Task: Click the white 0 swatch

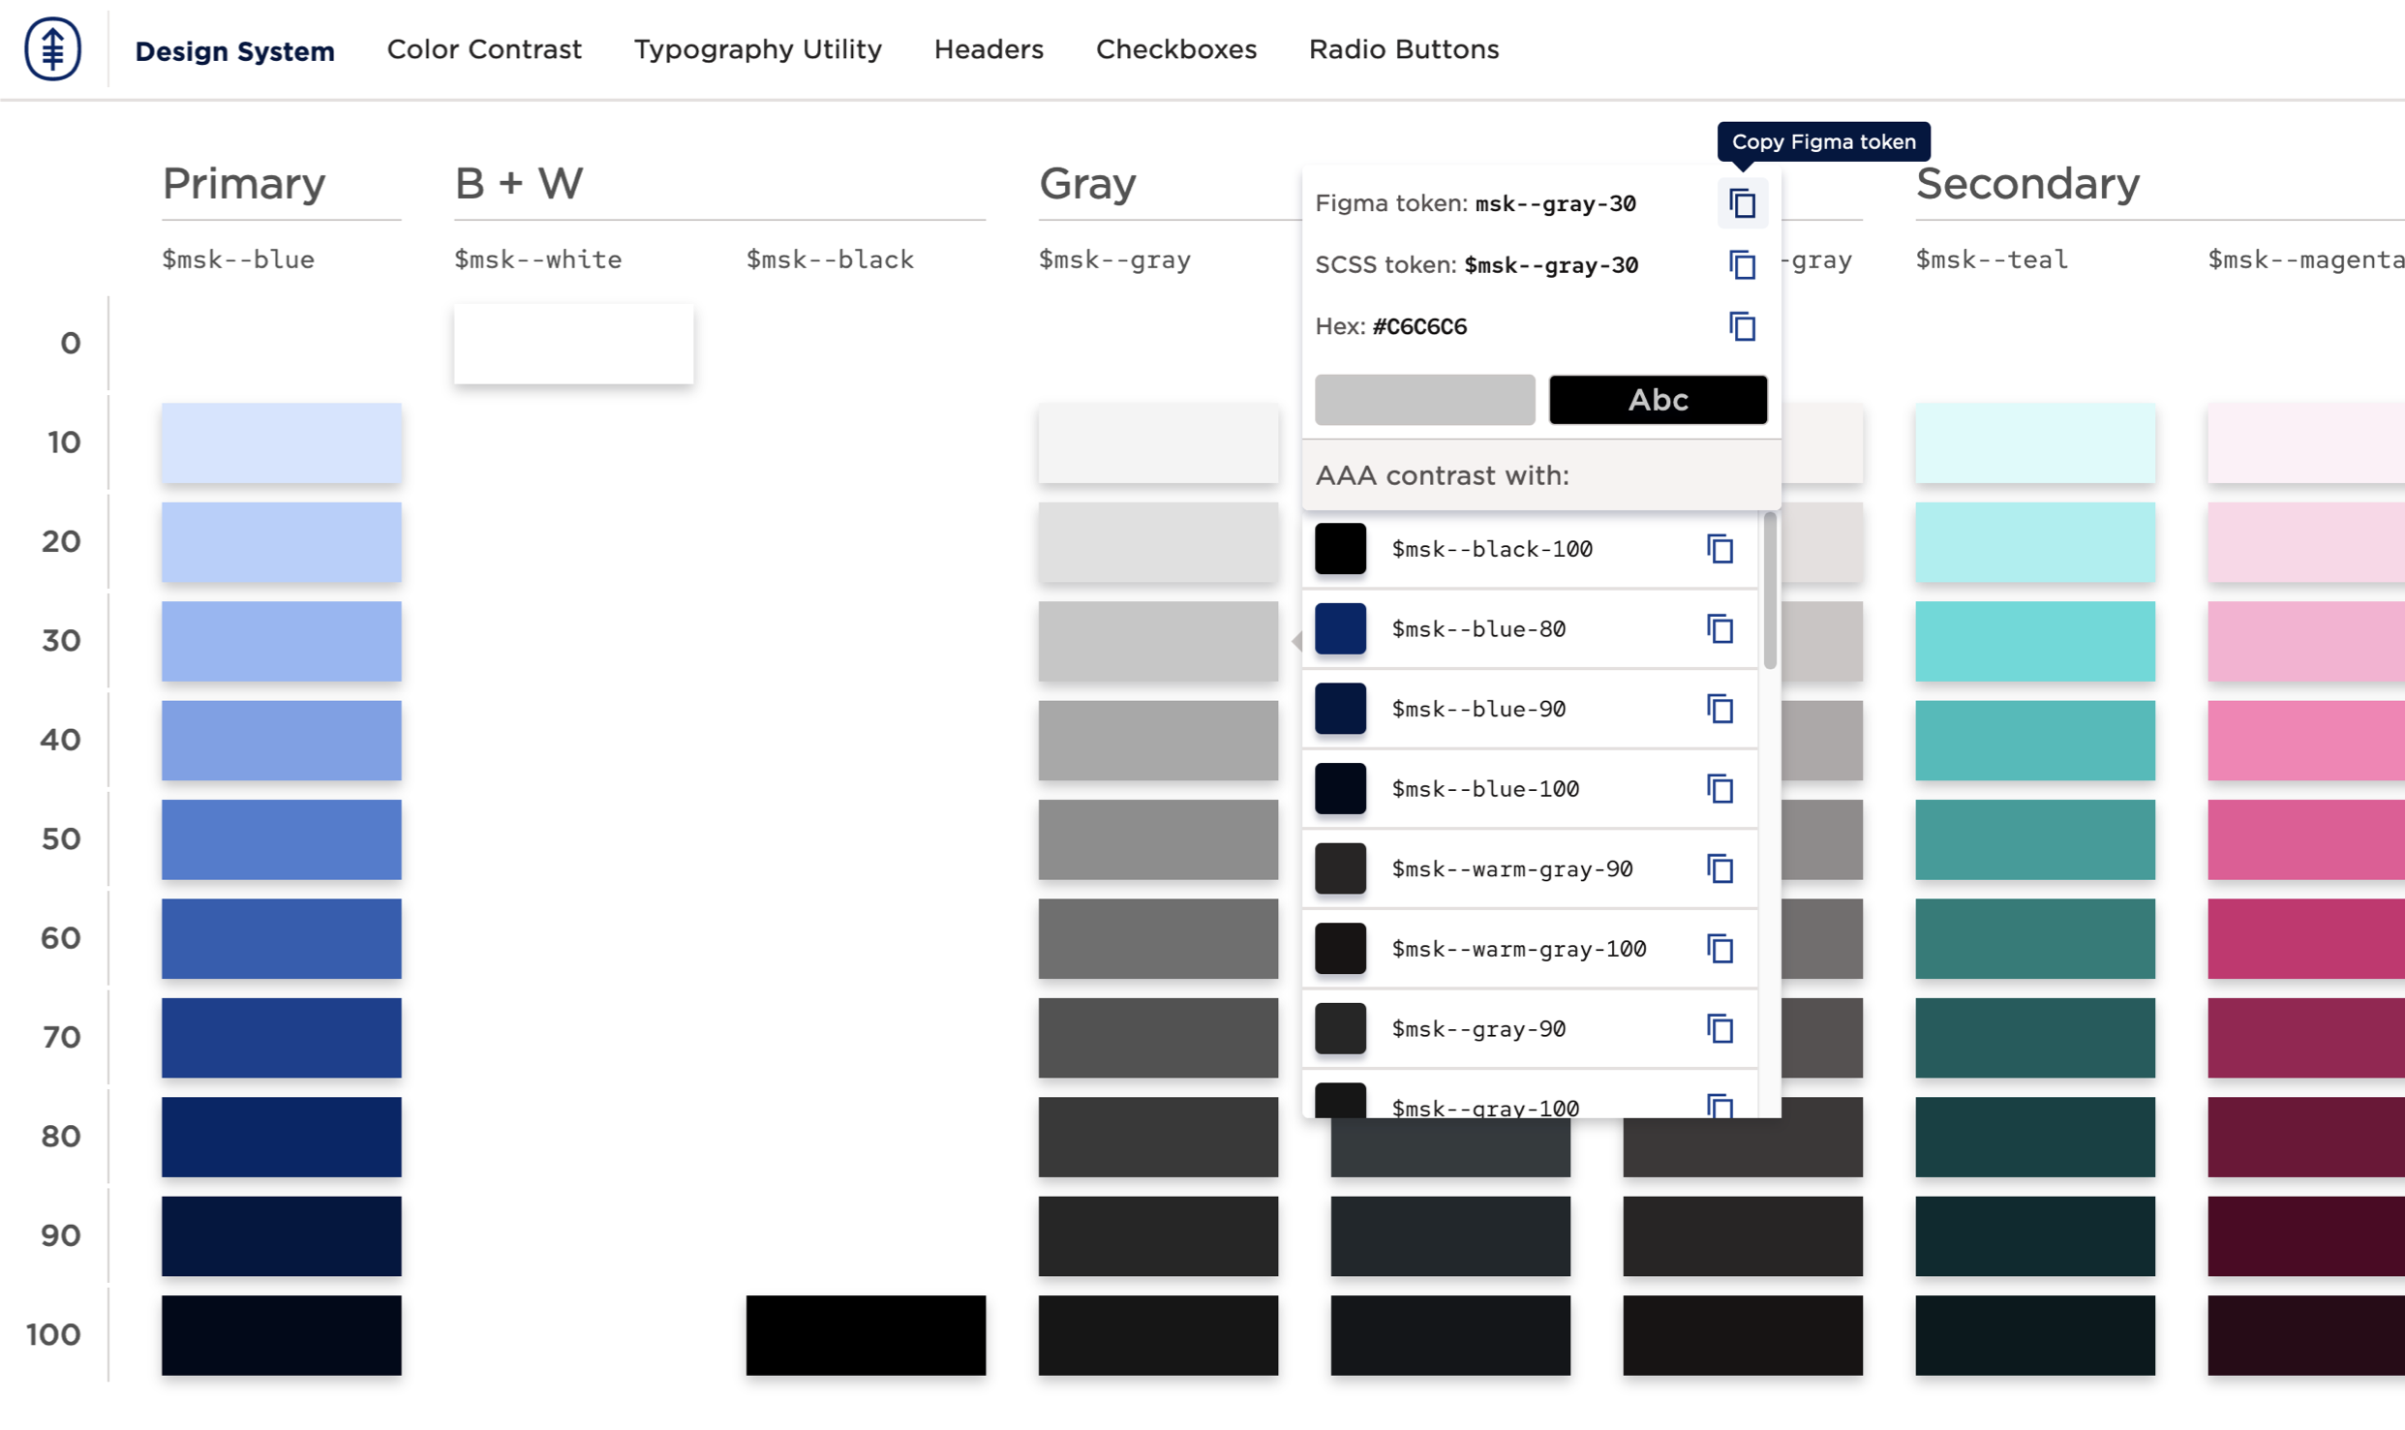Action: (x=574, y=344)
